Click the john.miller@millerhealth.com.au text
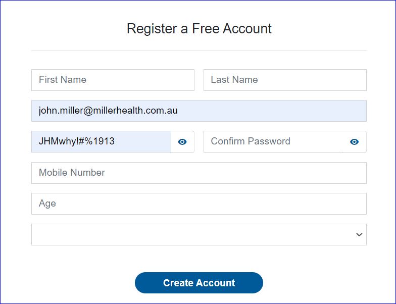Screen dimensions: 396x304 click(108, 111)
